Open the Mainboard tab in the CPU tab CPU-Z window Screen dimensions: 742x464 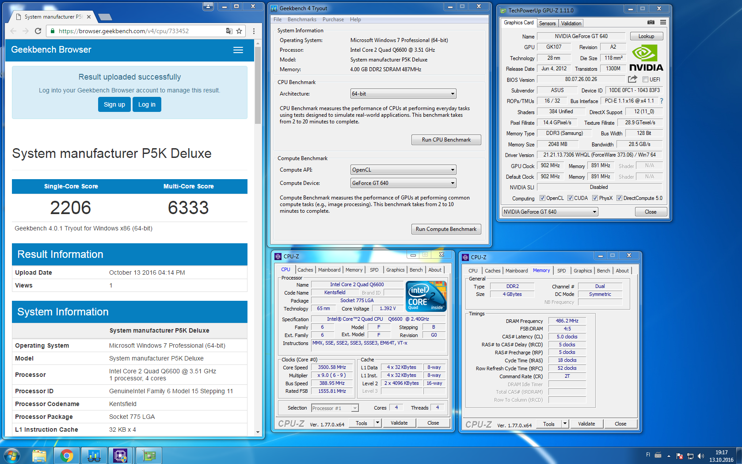(x=329, y=270)
